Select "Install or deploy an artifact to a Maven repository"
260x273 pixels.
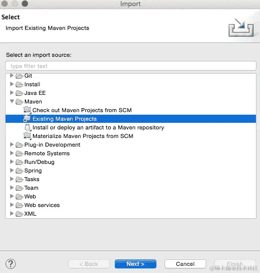pos(99,128)
